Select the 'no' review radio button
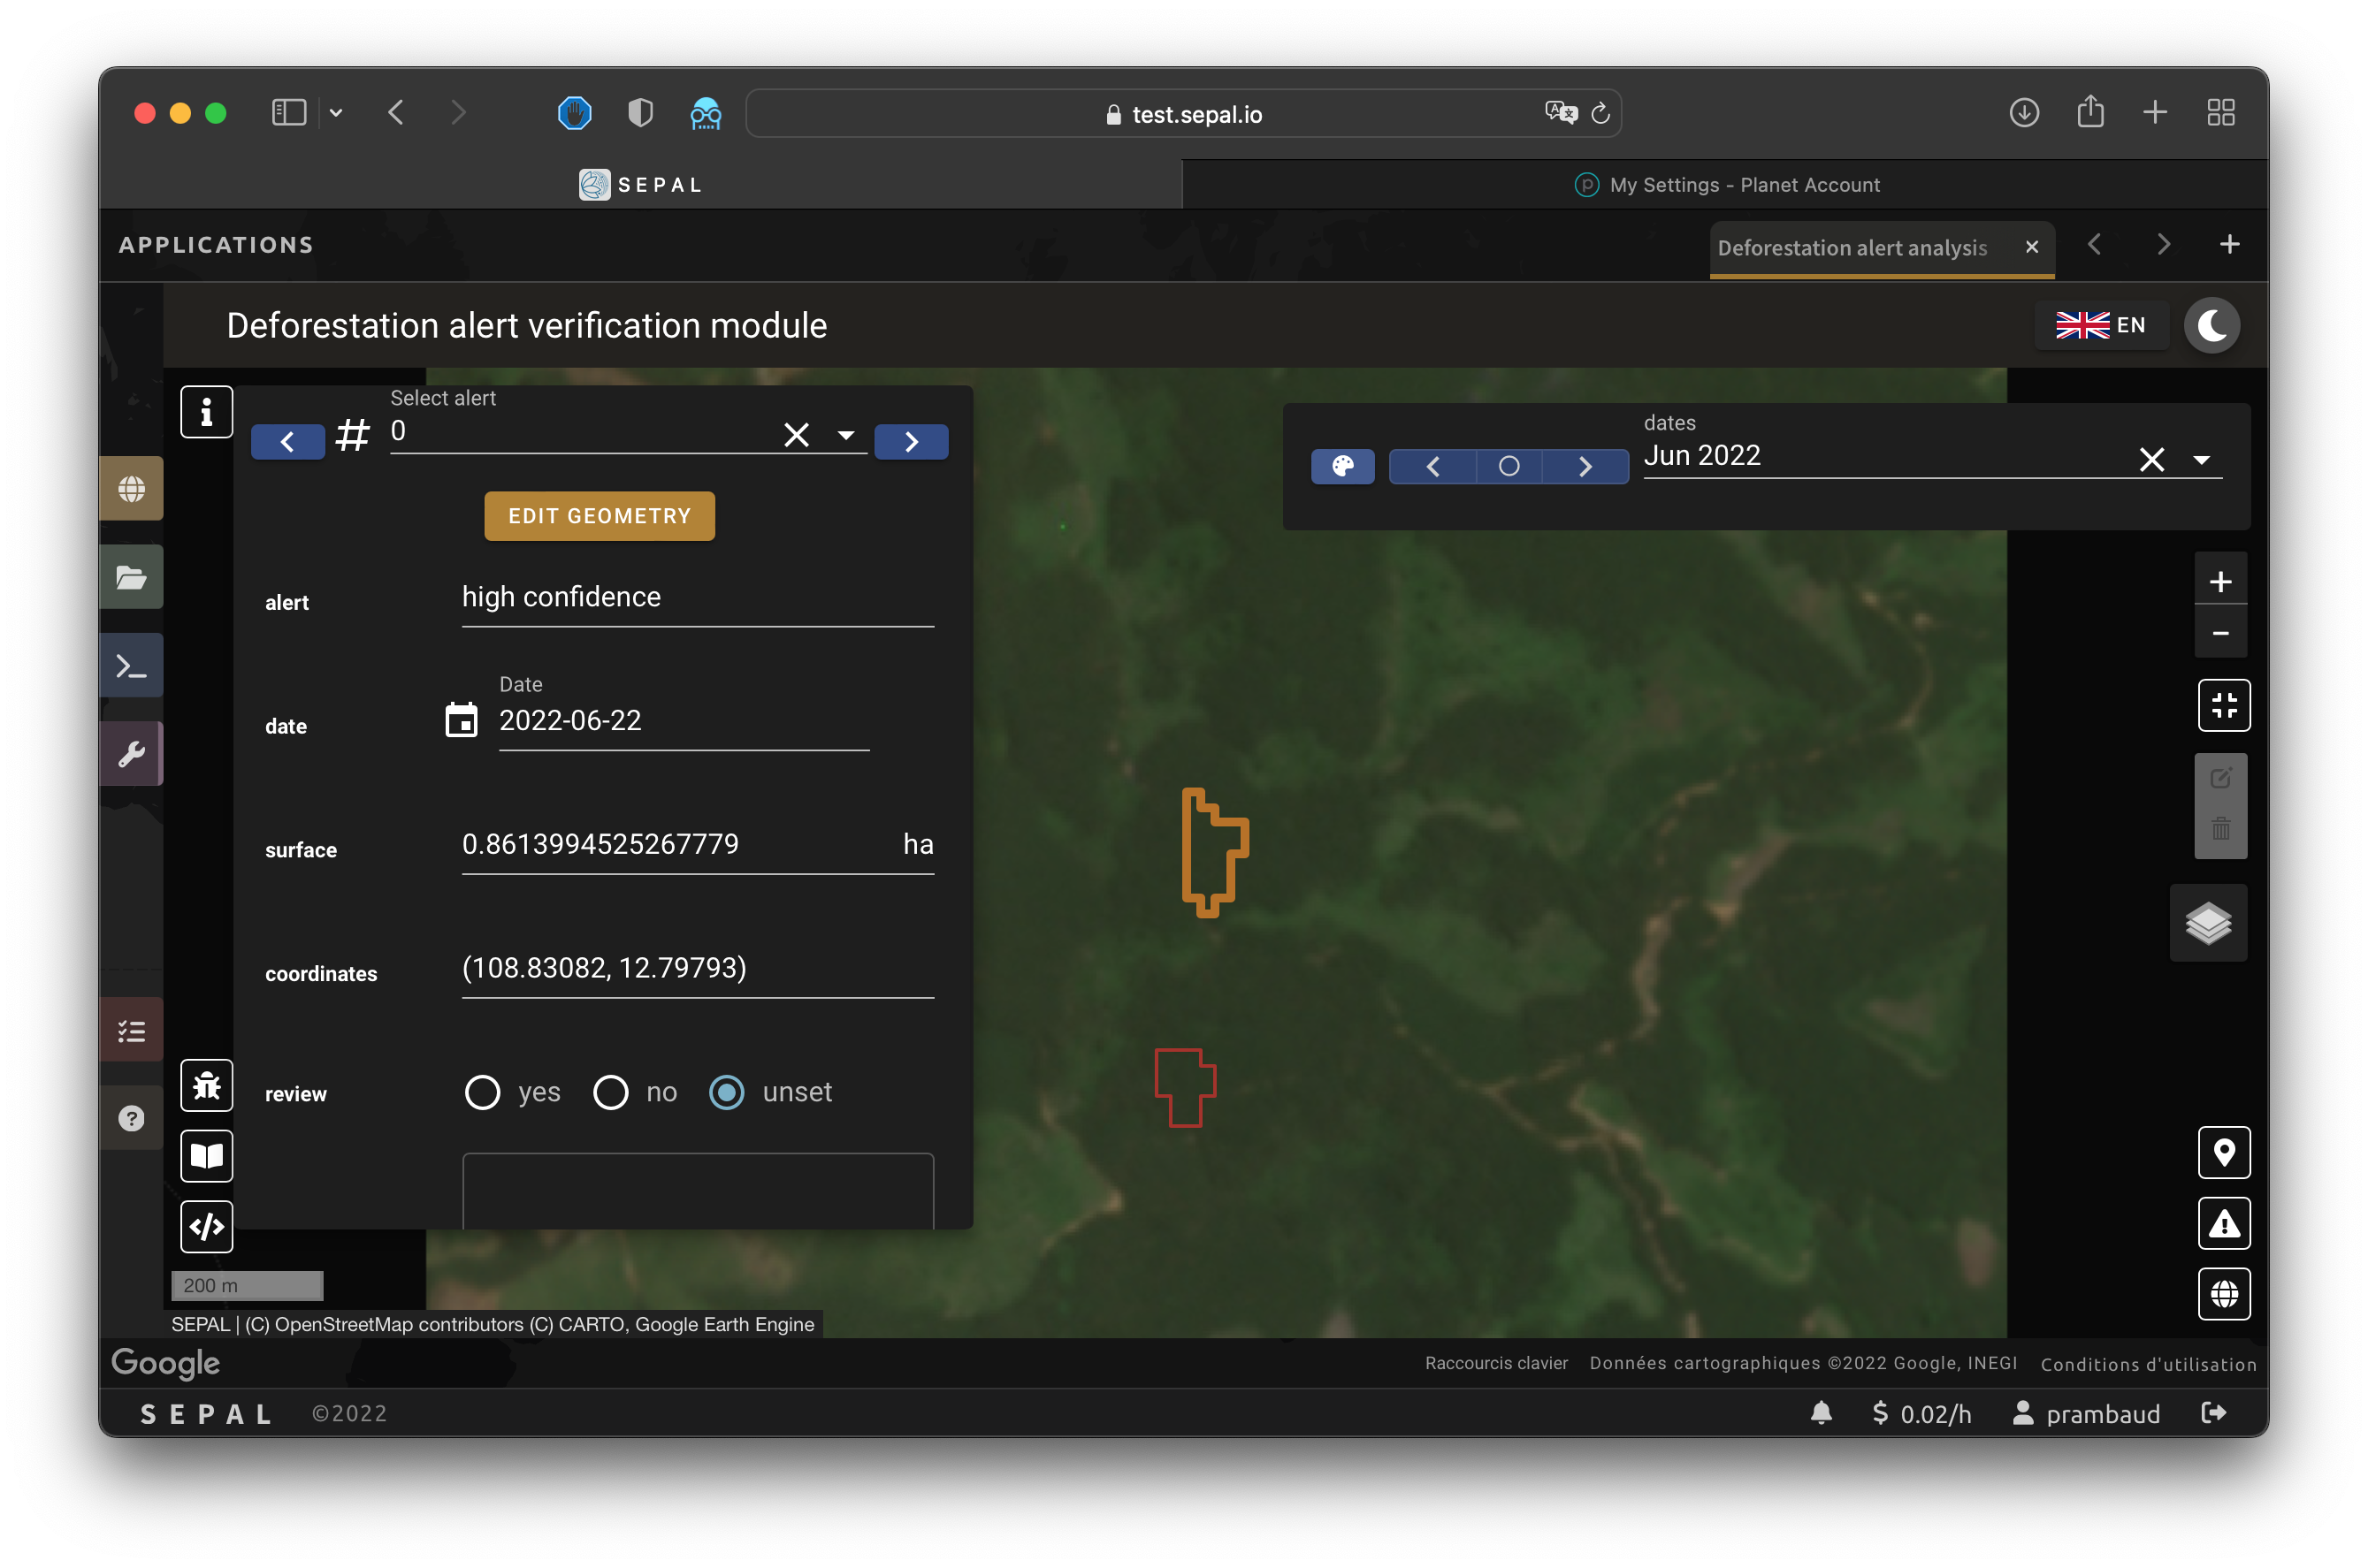Screen dimensions: 2368x1568 pyautogui.click(x=610, y=1092)
